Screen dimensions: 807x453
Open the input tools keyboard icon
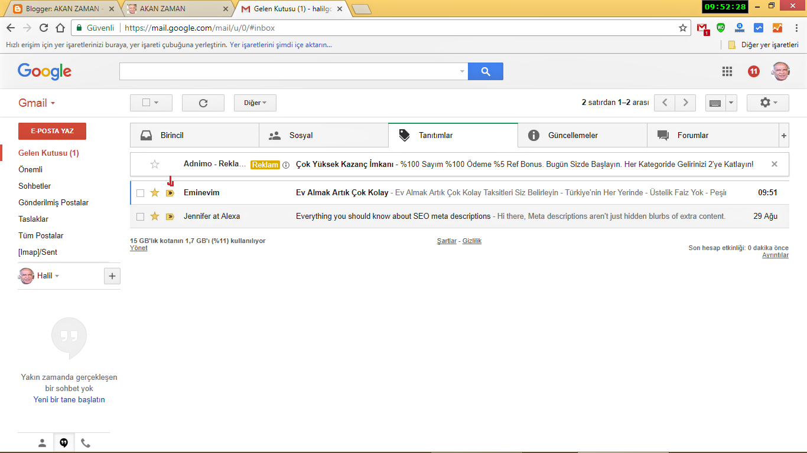(x=715, y=103)
